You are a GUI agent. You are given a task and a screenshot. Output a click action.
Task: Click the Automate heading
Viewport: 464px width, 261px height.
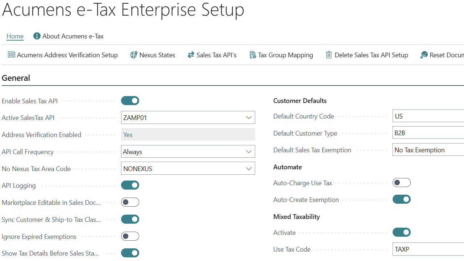click(x=287, y=167)
